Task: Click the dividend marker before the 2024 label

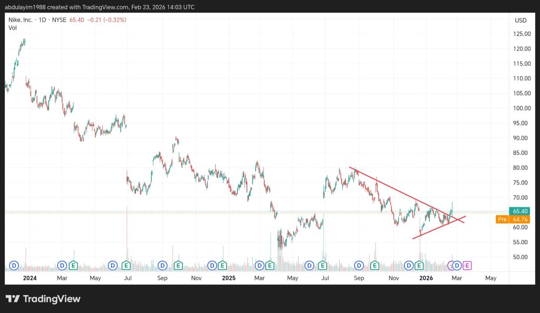Action: point(14,266)
